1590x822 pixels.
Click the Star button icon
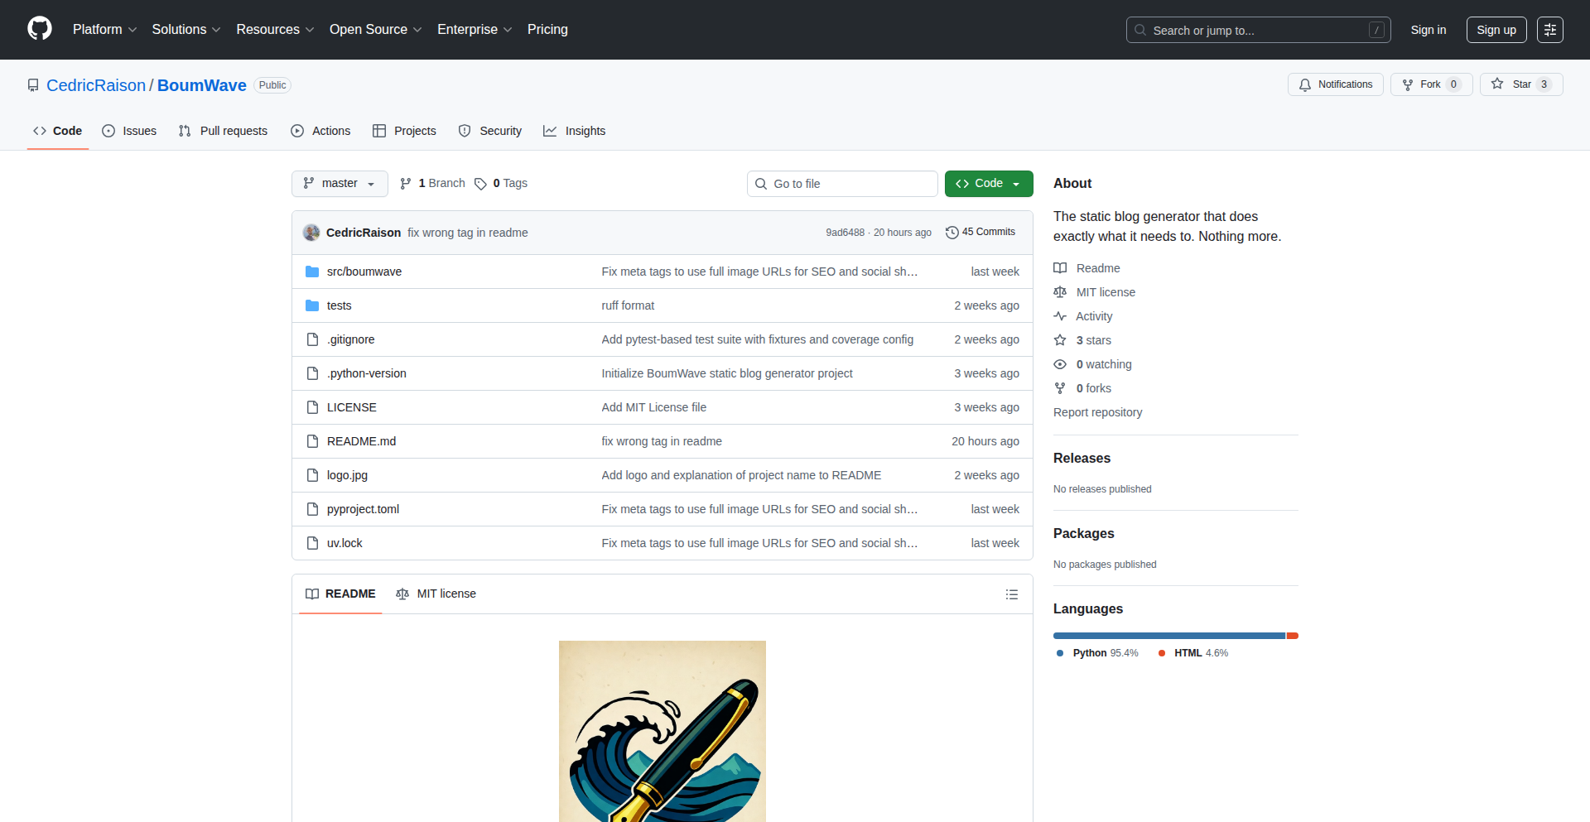click(1497, 84)
